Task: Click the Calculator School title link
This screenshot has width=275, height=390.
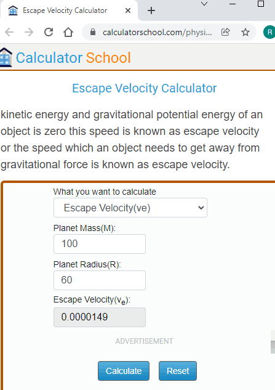Action: tap(73, 58)
